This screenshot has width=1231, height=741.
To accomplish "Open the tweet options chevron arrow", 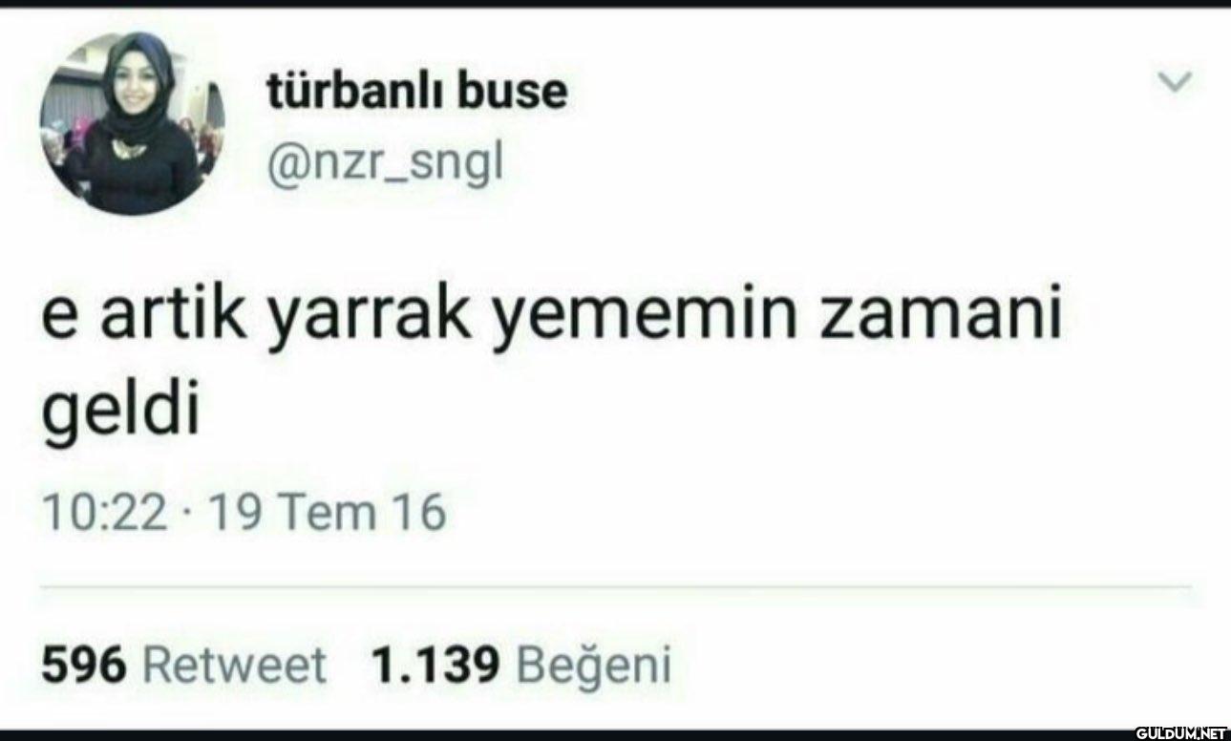I will [1174, 85].
